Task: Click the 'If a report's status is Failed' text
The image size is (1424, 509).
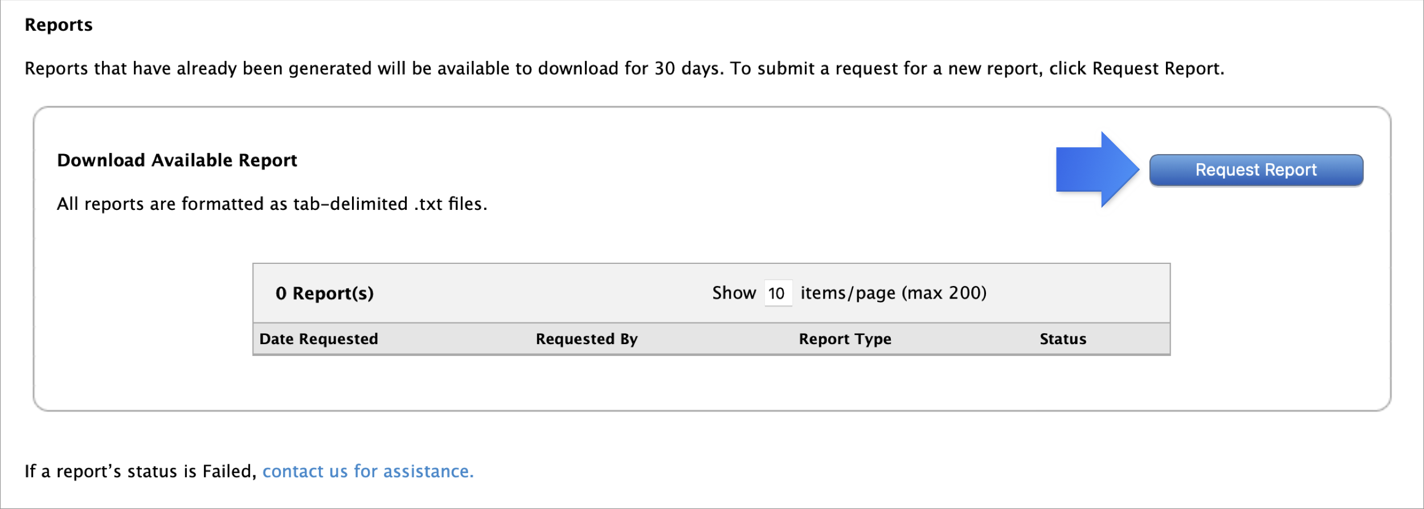Action: [x=141, y=471]
